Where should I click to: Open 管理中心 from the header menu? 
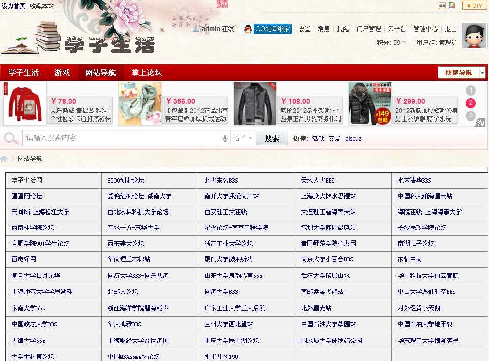[x=426, y=29]
